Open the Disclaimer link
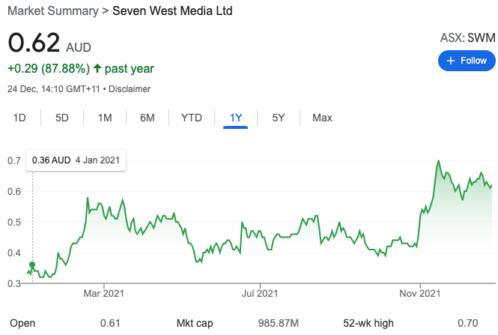This screenshot has width=498, height=335. 130,89
